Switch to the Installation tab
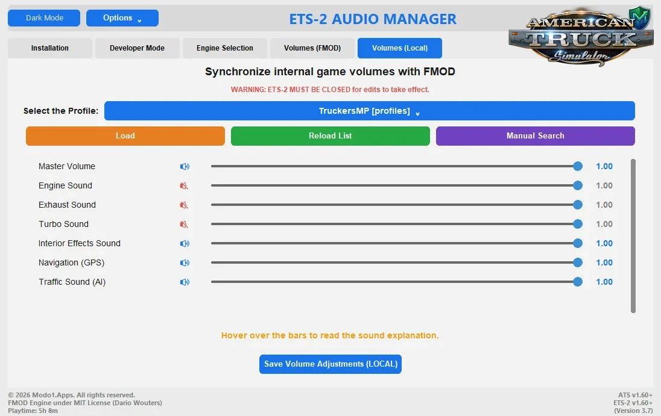Viewport: 661px width, 416px height. (49, 48)
